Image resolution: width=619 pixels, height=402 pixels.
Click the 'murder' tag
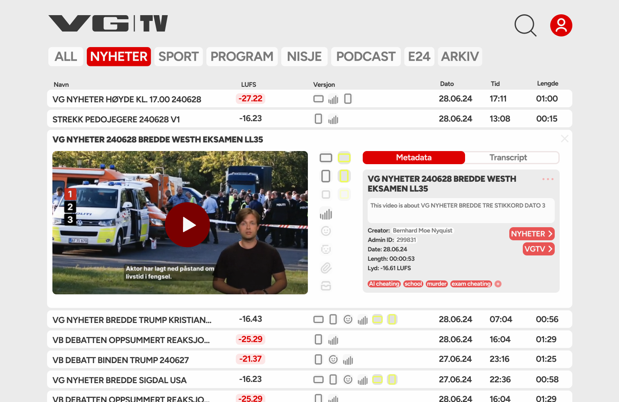[437, 284]
